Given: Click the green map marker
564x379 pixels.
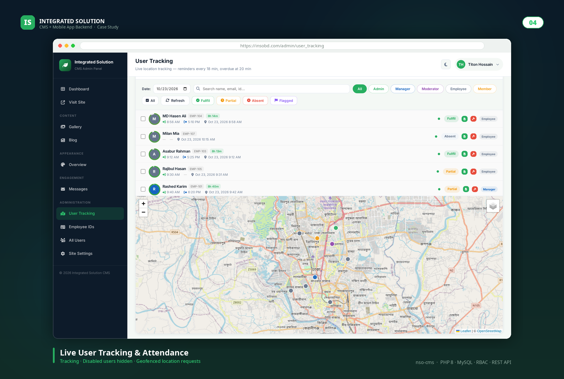Looking at the screenshot, I should (x=336, y=228).
